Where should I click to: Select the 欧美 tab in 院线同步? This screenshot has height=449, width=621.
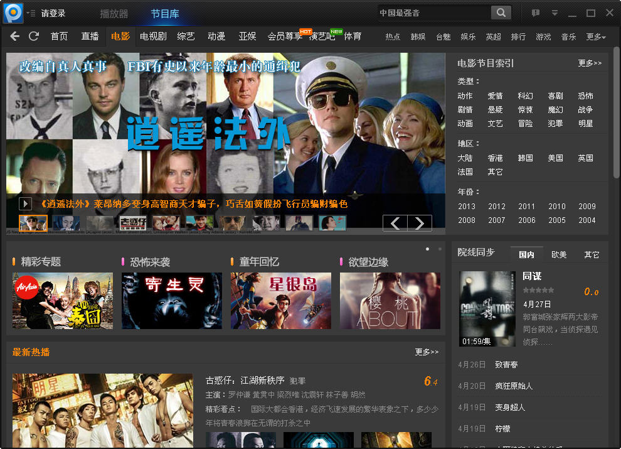(559, 254)
